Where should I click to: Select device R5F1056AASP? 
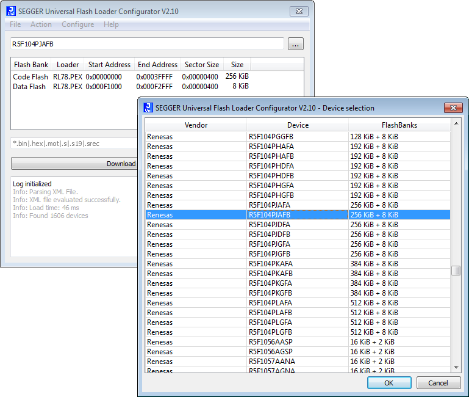click(298, 342)
